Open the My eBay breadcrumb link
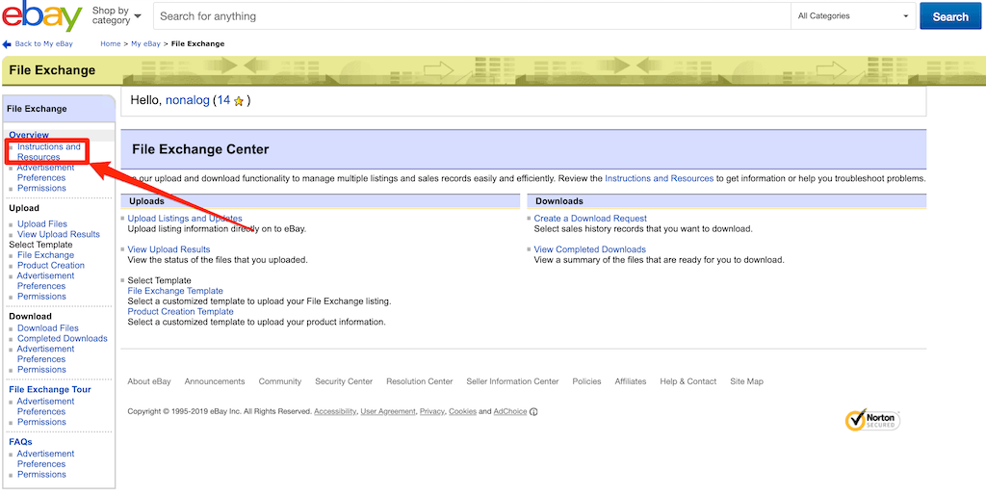986x496 pixels. point(145,44)
